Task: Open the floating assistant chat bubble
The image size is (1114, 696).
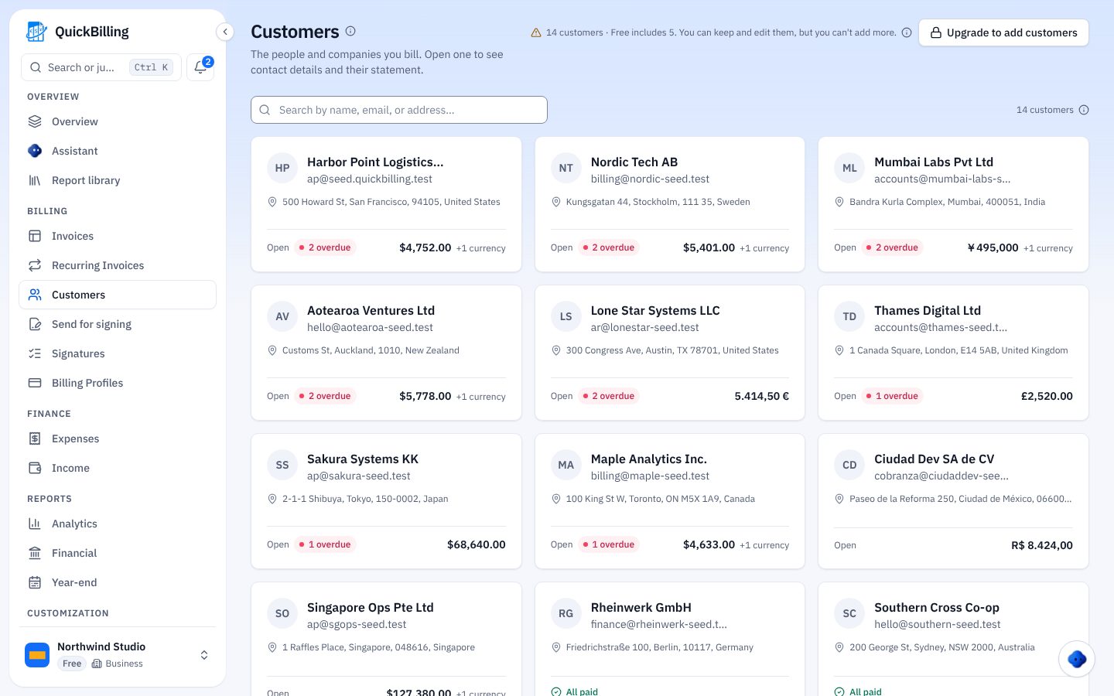Action: click(1076, 659)
